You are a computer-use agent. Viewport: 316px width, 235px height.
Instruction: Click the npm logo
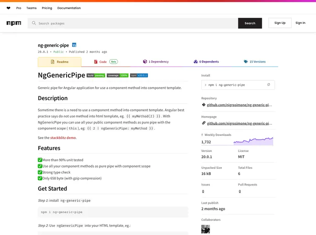[14, 23]
